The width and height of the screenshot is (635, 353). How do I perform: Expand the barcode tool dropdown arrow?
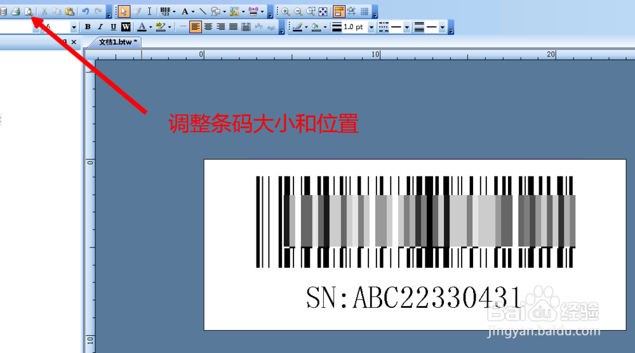coord(174,11)
